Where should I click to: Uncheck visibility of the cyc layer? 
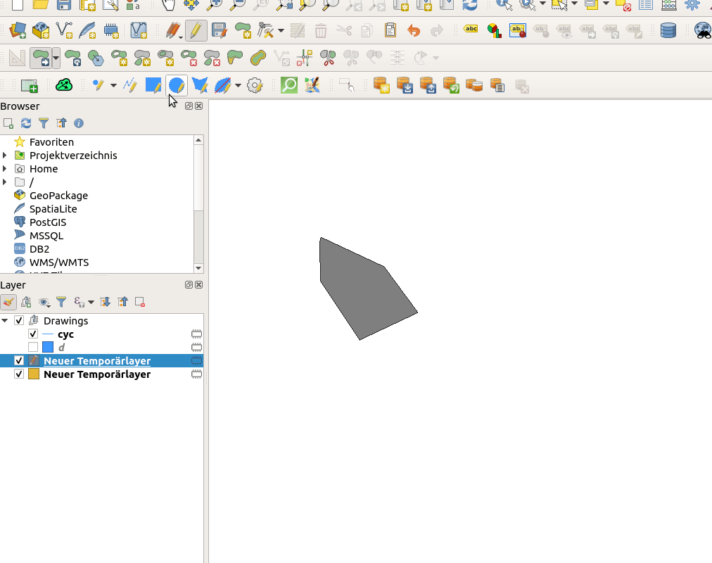click(33, 334)
